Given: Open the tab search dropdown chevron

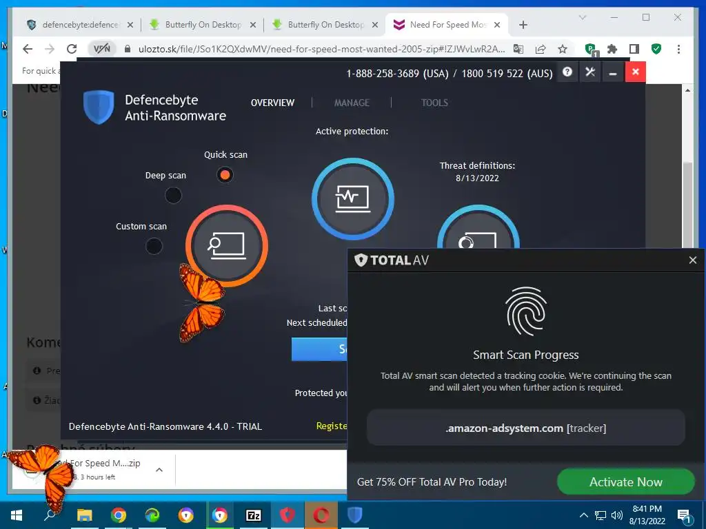Looking at the screenshot, I should [582, 17].
